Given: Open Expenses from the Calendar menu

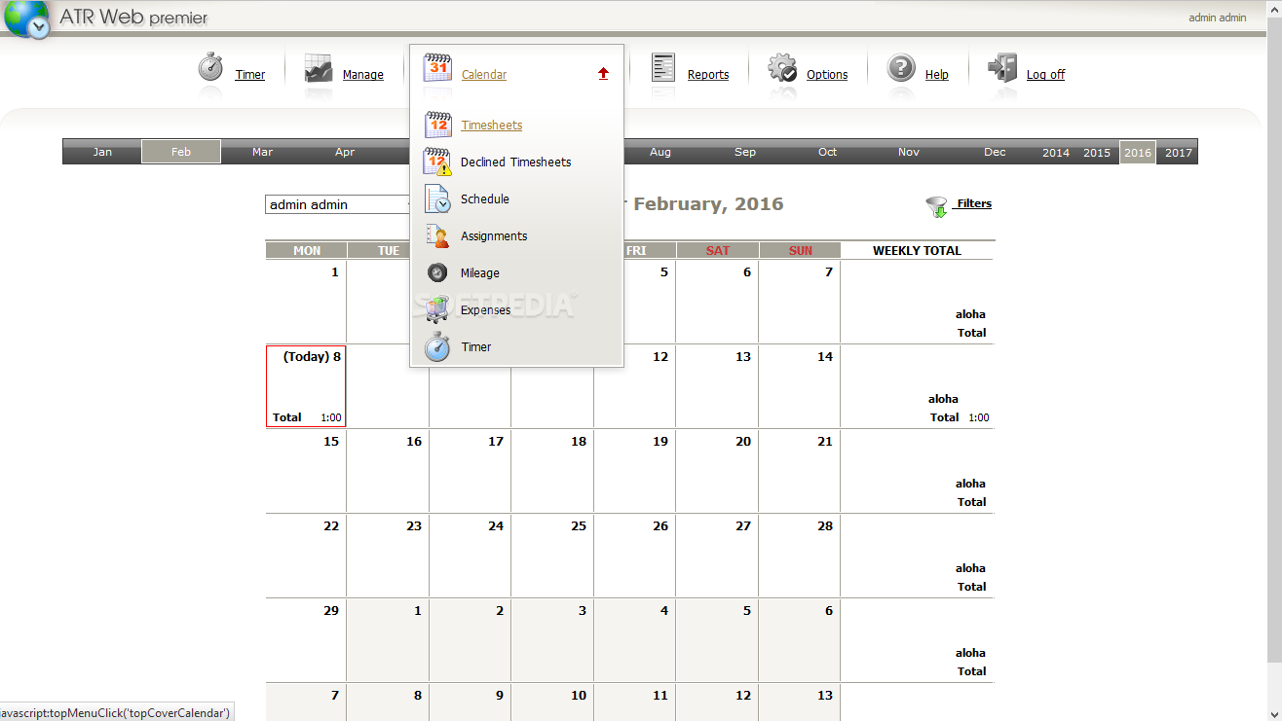Looking at the screenshot, I should click(485, 310).
